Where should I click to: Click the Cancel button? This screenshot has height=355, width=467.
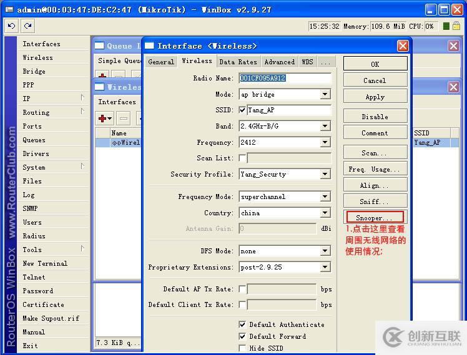coord(375,80)
